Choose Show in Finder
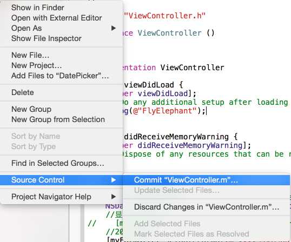The height and width of the screenshot is (242, 291). [38, 8]
